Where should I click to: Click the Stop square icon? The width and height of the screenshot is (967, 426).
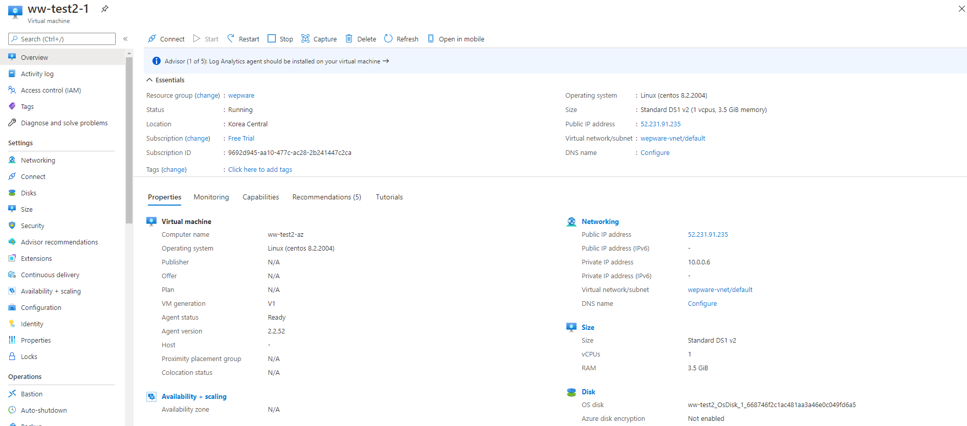click(272, 38)
